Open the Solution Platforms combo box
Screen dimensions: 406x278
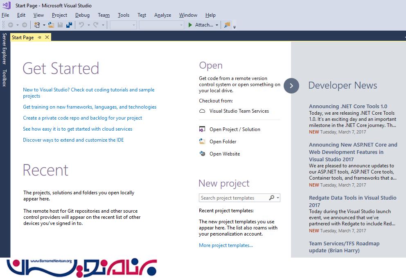pyautogui.click(x=162, y=25)
